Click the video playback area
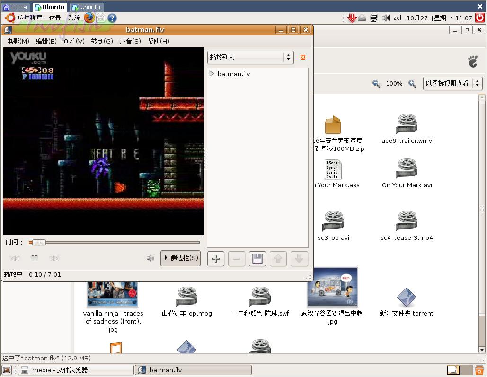The height and width of the screenshot is (377, 487). click(104, 141)
